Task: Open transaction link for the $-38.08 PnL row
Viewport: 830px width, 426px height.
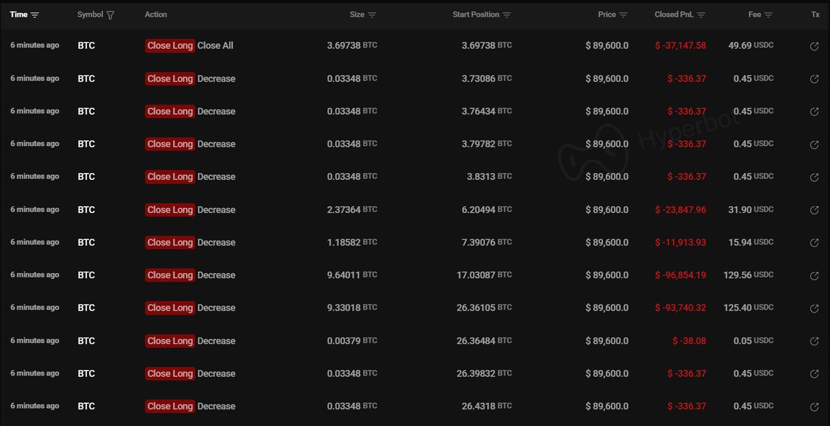Action: point(814,341)
